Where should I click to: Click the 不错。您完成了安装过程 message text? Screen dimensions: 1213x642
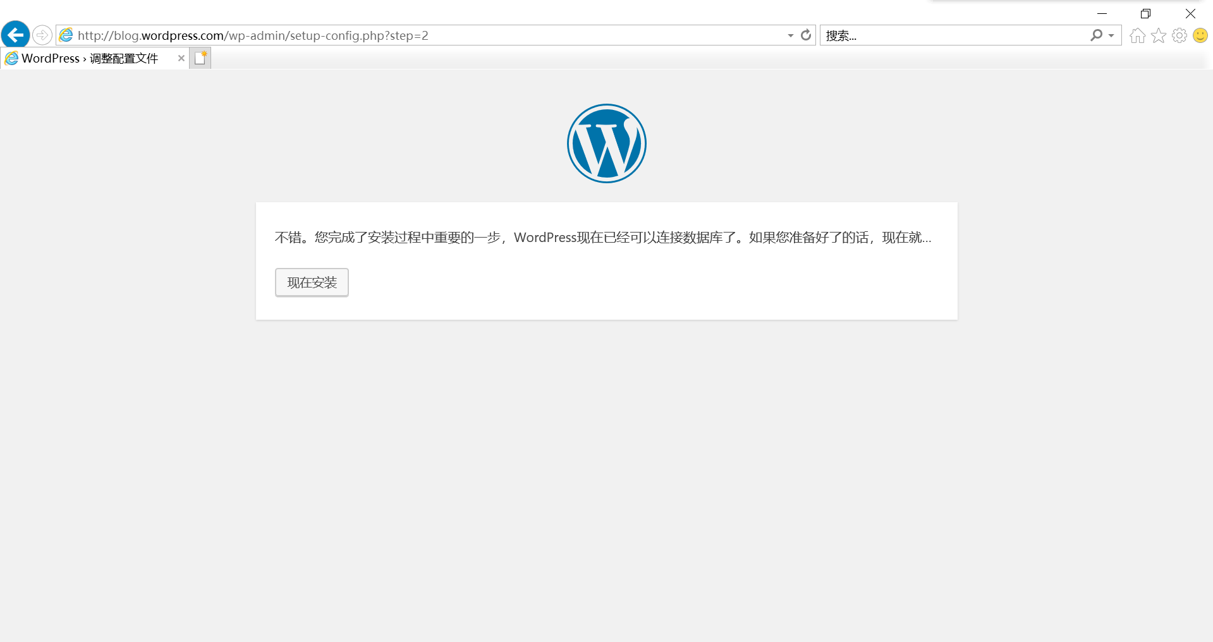(x=603, y=238)
